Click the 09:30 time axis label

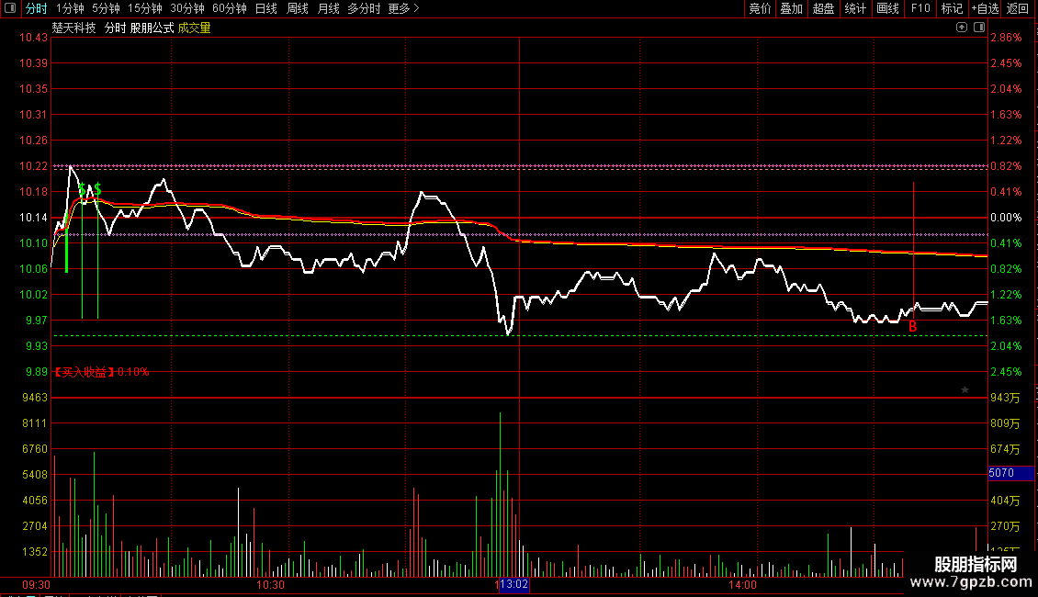coord(36,585)
